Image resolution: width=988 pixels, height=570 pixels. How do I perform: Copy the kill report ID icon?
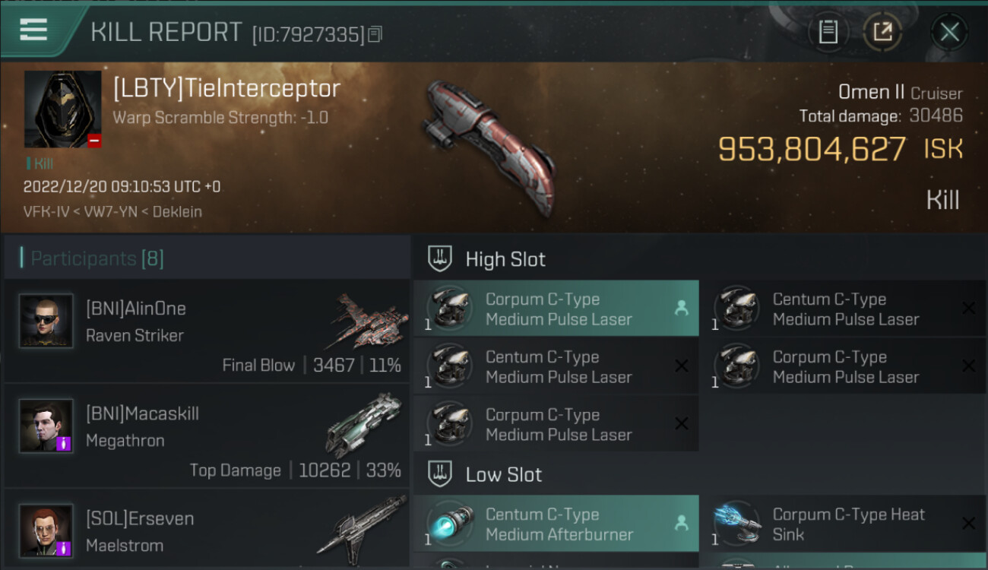point(375,34)
